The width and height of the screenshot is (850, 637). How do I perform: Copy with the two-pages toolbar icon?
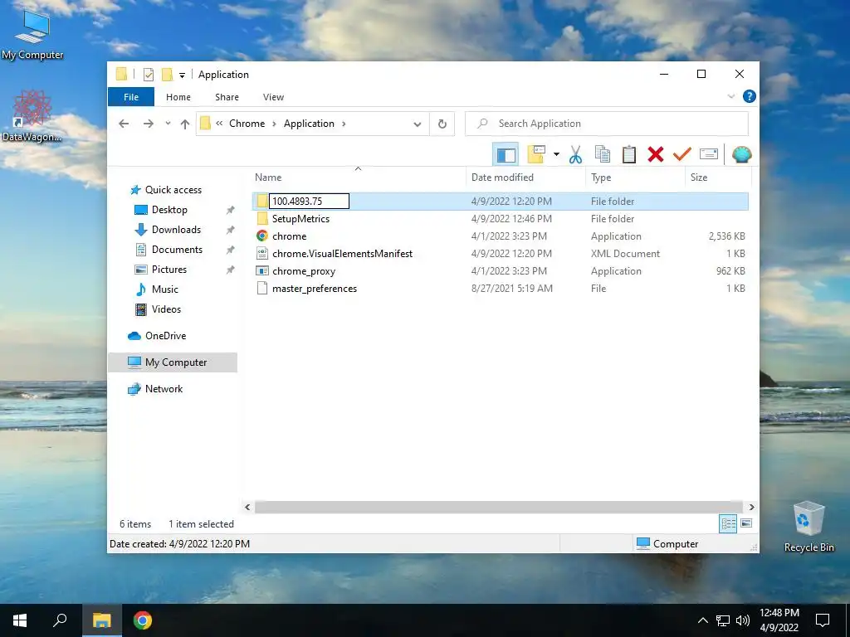pos(603,154)
